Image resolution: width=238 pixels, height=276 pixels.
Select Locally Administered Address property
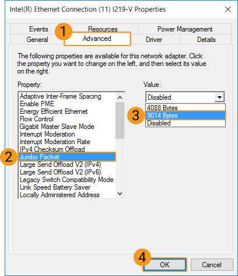coord(67,195)
